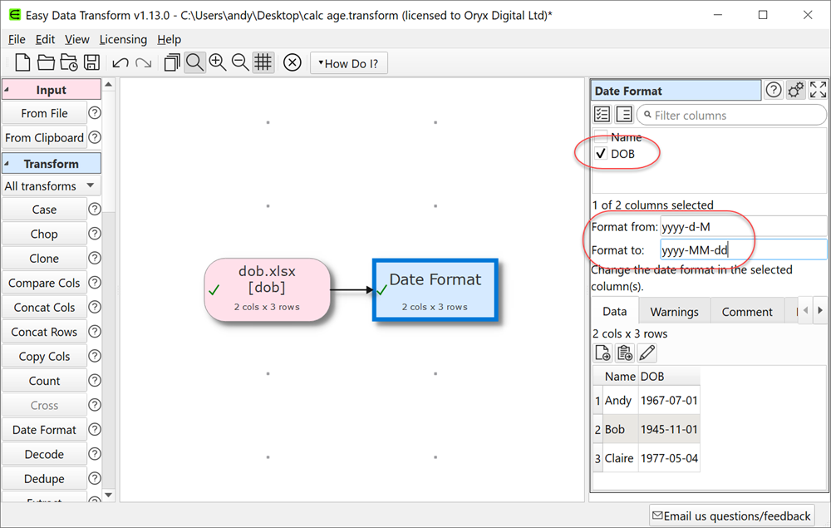The height and width of the screenshot is (528, 831).
Task: Click the Date Format help question mark icon
Action: click(x=773, y=90)
